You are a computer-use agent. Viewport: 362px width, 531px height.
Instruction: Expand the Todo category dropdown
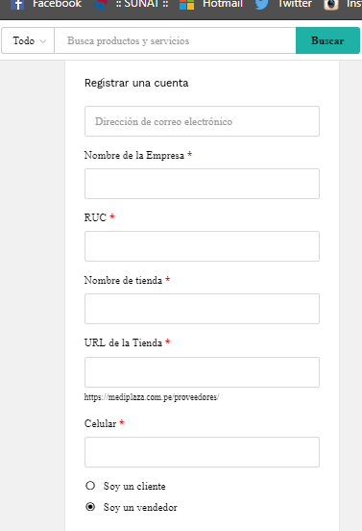(28, 40)
